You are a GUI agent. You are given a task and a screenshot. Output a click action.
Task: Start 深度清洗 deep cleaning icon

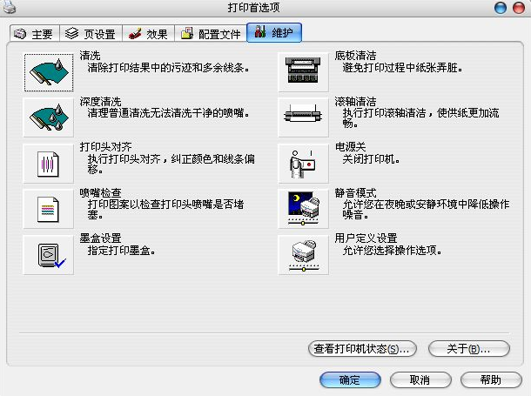point(48,117)
